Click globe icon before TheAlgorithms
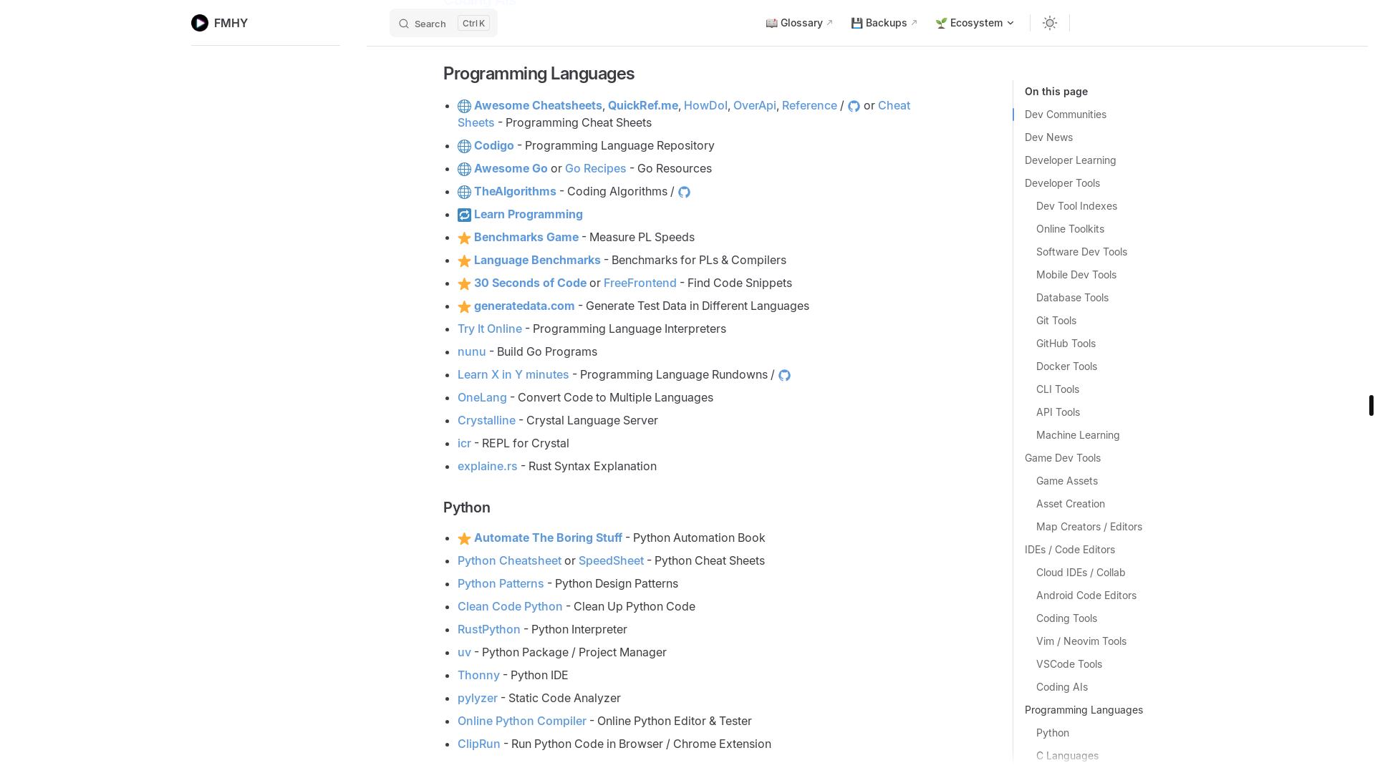Viewport: 1375px width, 773px height. coord(464,192)
